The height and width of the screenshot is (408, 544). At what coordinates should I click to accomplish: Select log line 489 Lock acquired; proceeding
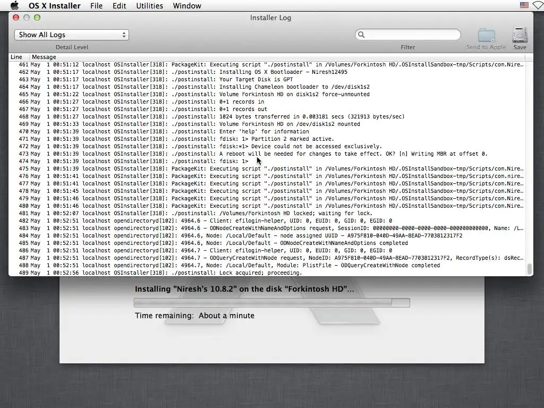point(267,273)
